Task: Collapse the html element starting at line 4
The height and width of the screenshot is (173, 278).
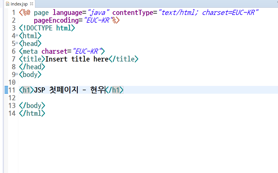Action: point(17,36)
